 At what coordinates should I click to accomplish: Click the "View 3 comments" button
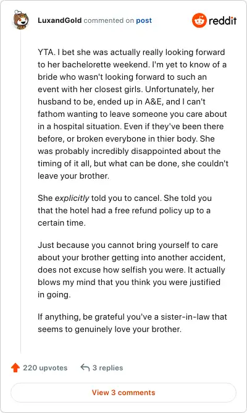pyautogui.click(x=124, y=393)
